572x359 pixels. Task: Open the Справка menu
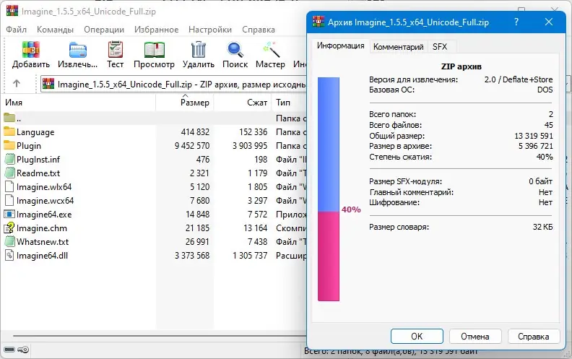259,30
